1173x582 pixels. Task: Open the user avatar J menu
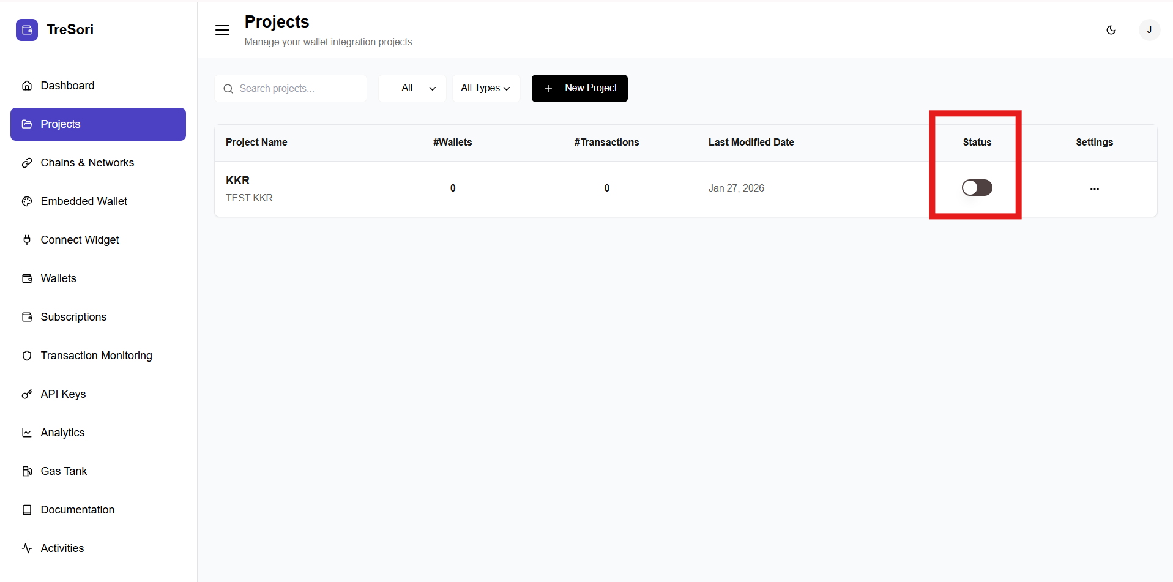(1149, 30)
